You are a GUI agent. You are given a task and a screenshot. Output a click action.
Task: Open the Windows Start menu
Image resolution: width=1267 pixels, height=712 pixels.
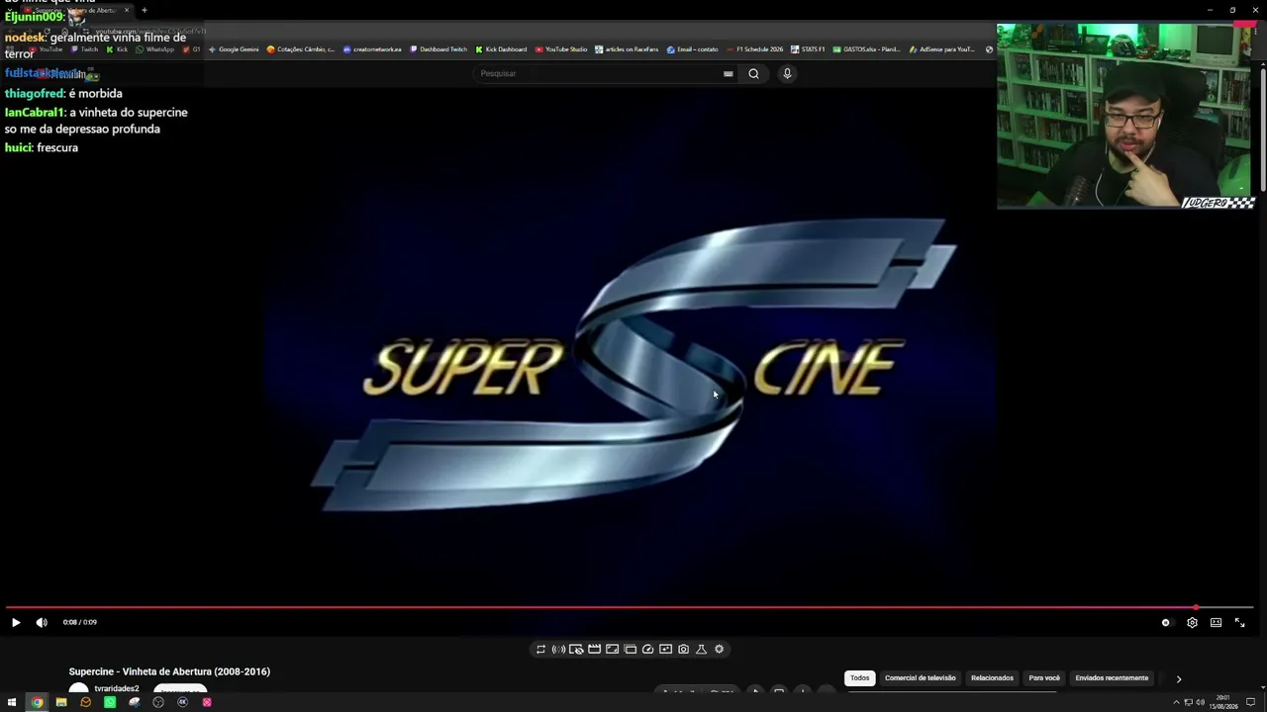(12, 702)
